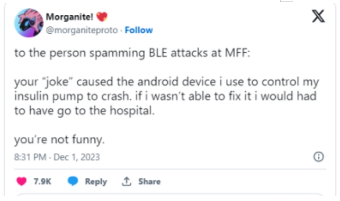This screenshot has height=201, width=340.
Task: Select the blue reply bubble icon
Action: (x=73, y=181)
